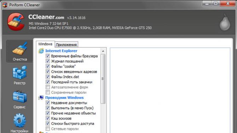237x133 pixels.
Task: Click the CCleaner icon in the title bar
Action: point(5,5)
